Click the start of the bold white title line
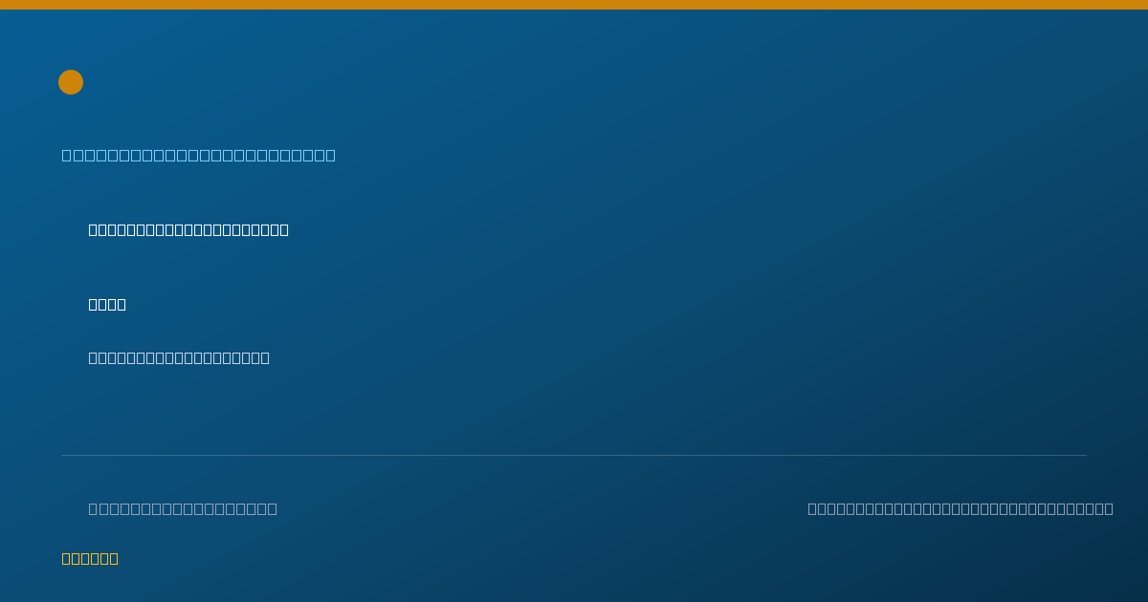The width and height of the screenshot is (1148, 602). point(93,229)
